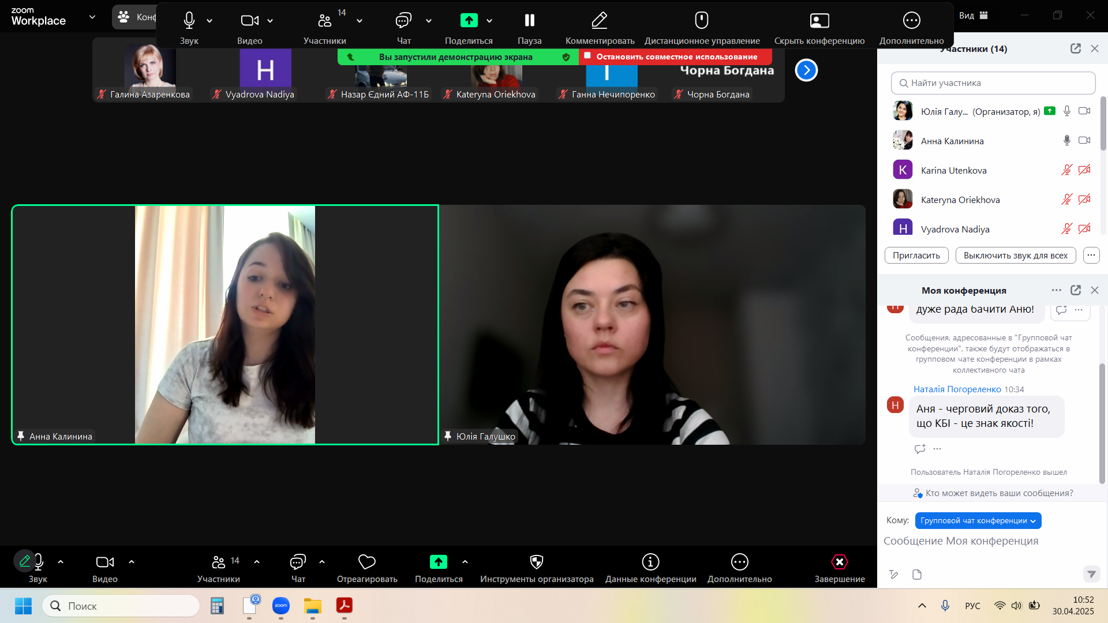Image resolution: width=1108 pixels, height=623 pixels.
Task: Click Дистанционное управление mouse icon
Action: (x=702, y=21)
